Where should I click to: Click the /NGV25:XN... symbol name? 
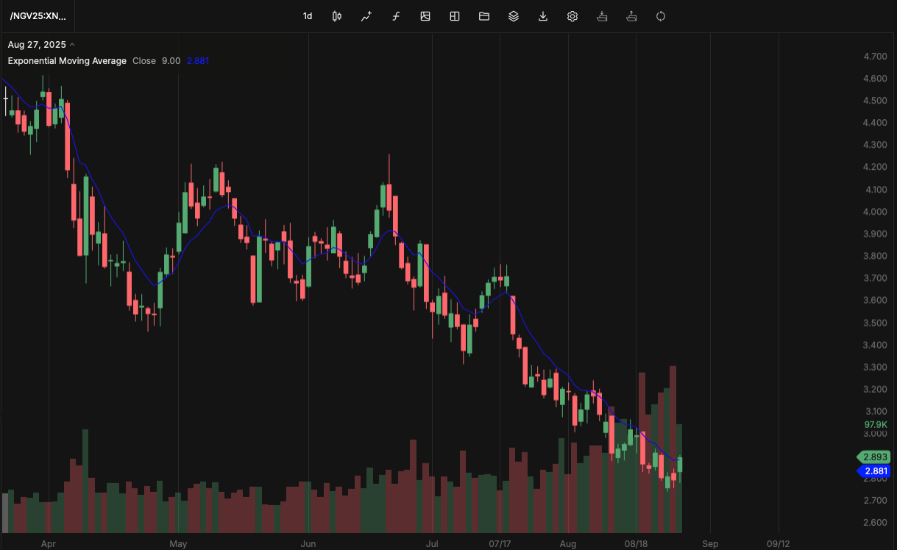pos(38,15)
